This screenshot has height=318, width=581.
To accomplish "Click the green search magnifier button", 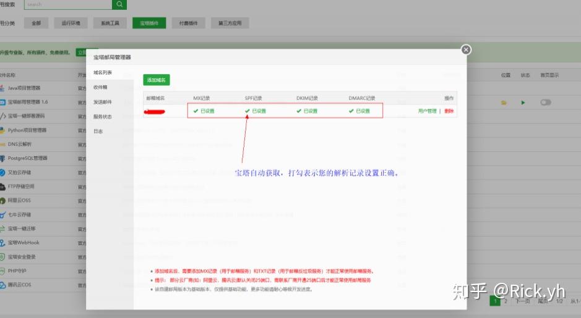I will [119, 4].
